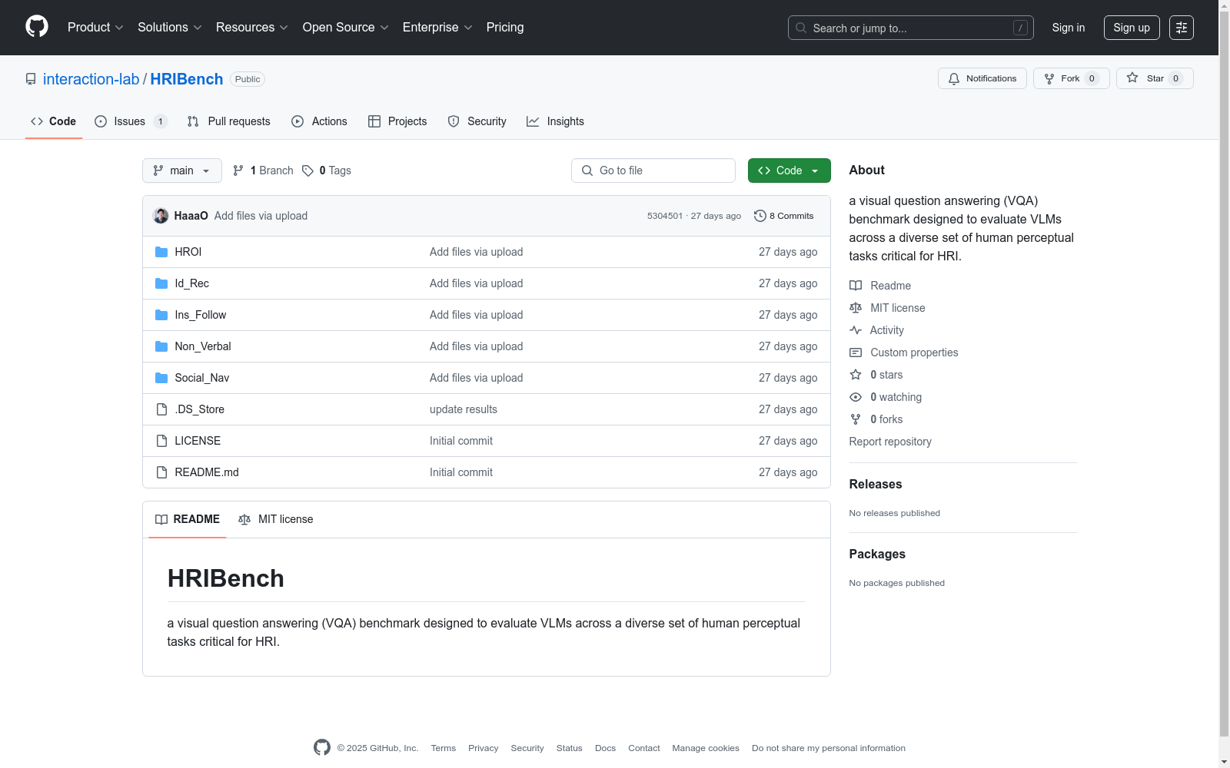The width and height of the screenshot is (1230, 768).
Task: Click the .DS_Store file icon
Action: [x=161, y=409]
